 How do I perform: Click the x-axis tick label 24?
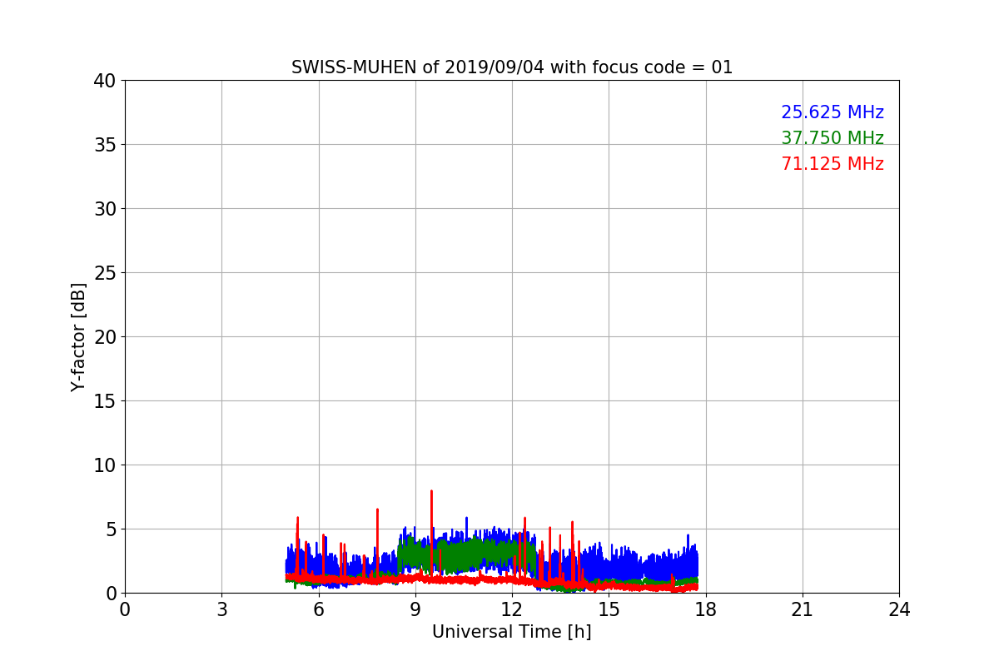coord(899,609)
